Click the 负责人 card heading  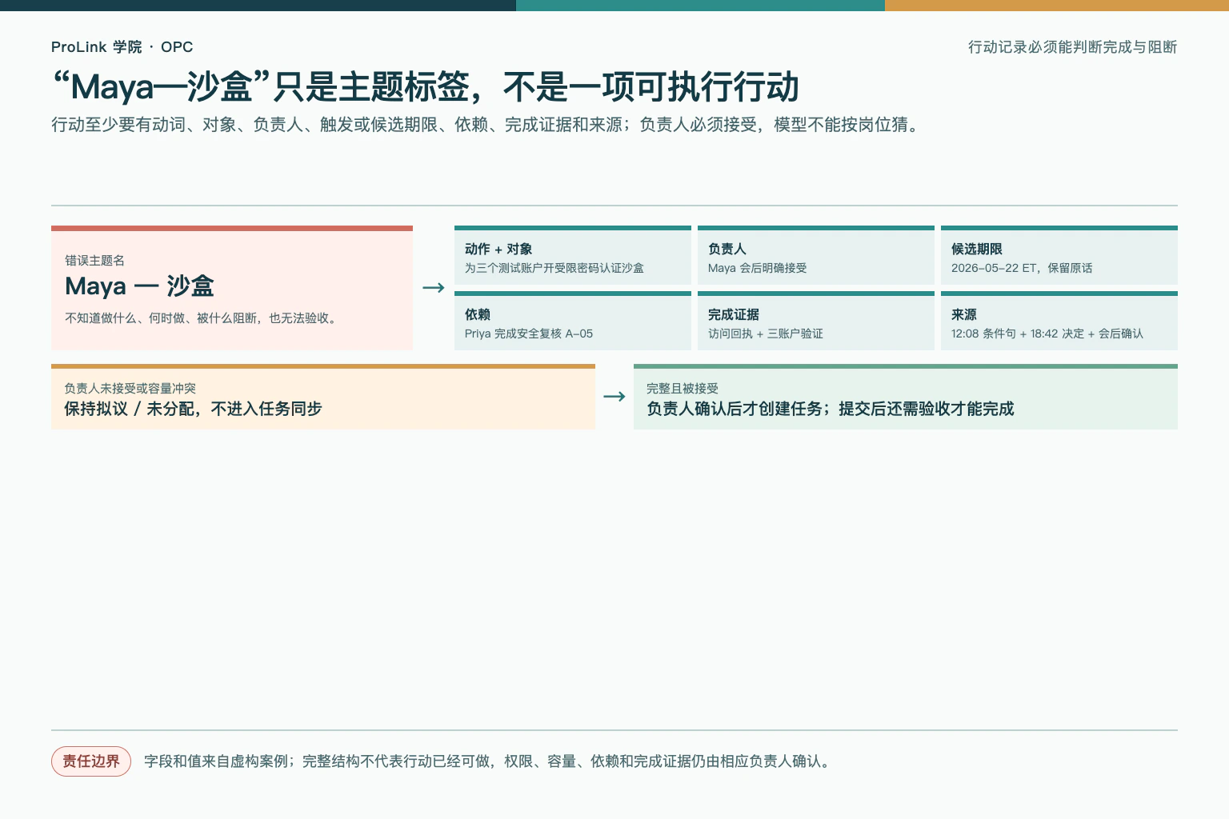click(727, 250)
